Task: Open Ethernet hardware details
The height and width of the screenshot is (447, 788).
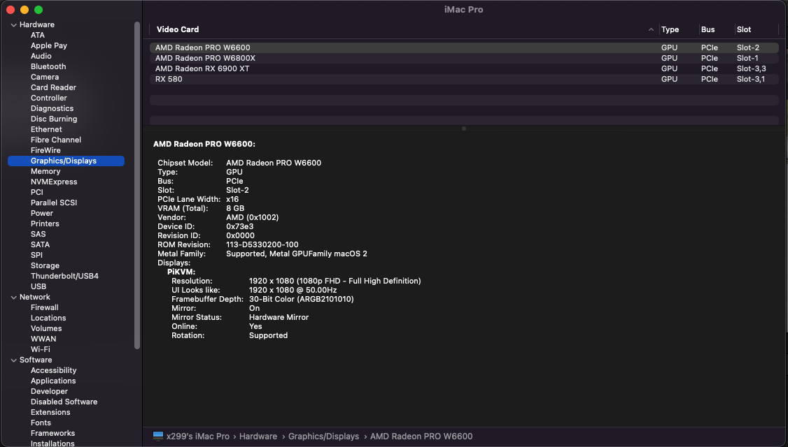Action: pyautogui.click(x=46, y=129)
